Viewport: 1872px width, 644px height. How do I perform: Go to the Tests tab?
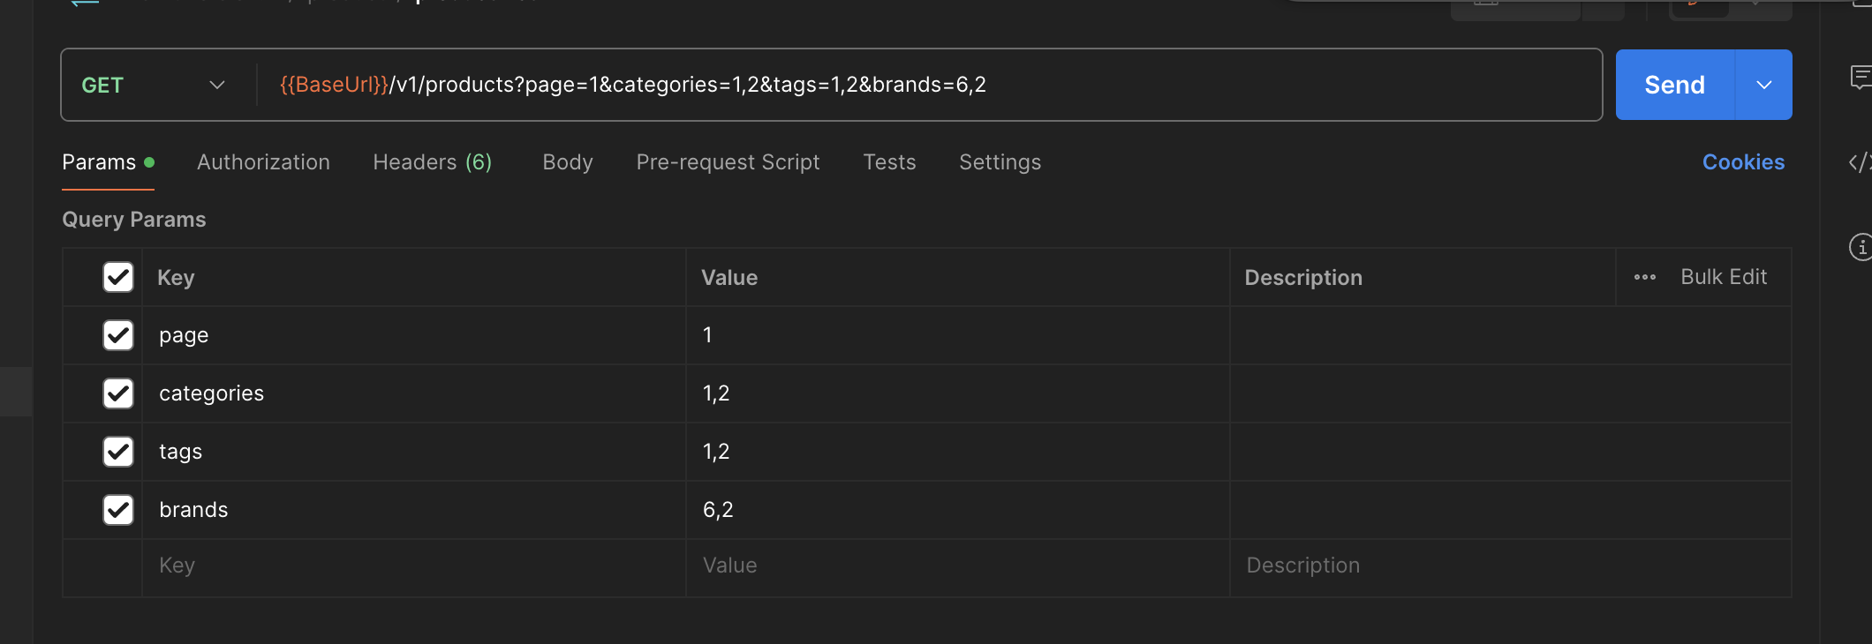point(889,162)
